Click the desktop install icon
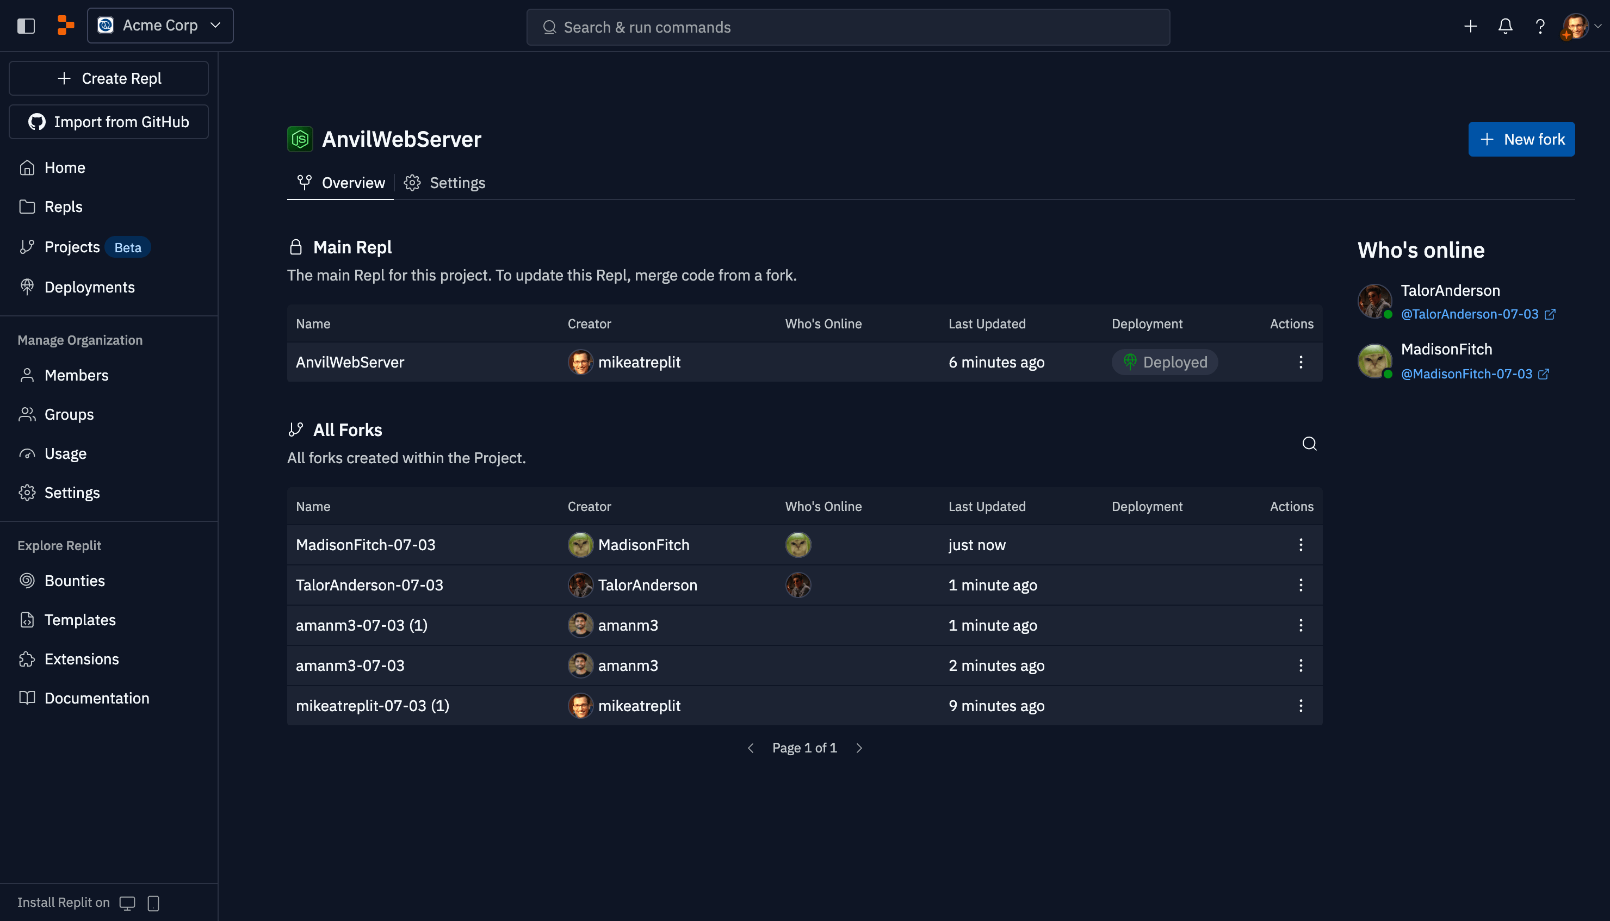Image resolution: width=1610 pixels, height=921 pixels. (x=127, y=903)
